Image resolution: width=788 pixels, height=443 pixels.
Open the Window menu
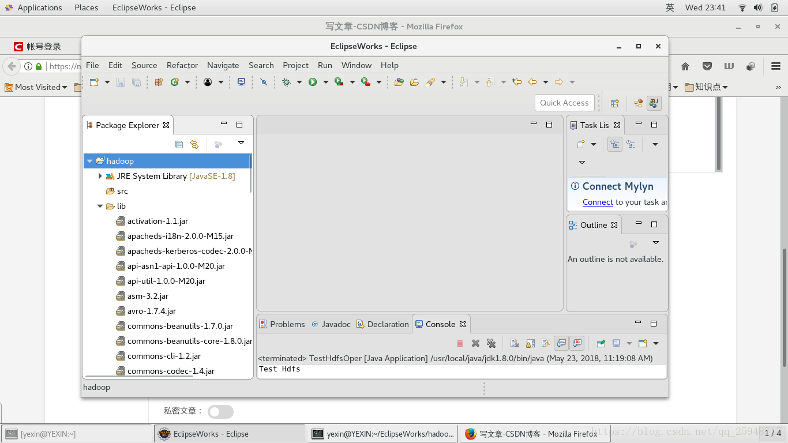coord(357,65)
